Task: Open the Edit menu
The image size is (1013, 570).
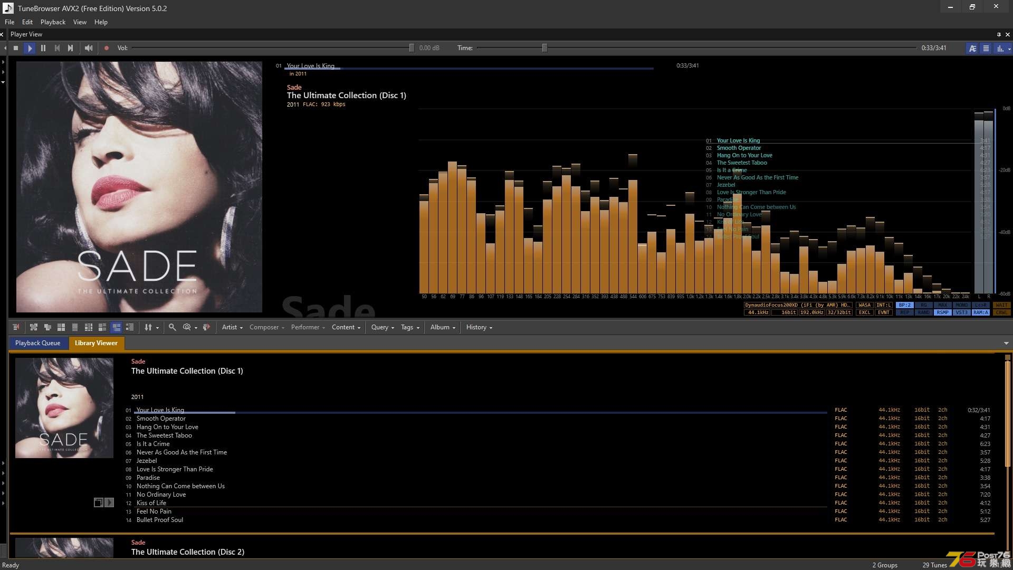Action: (x=27, y=22)
